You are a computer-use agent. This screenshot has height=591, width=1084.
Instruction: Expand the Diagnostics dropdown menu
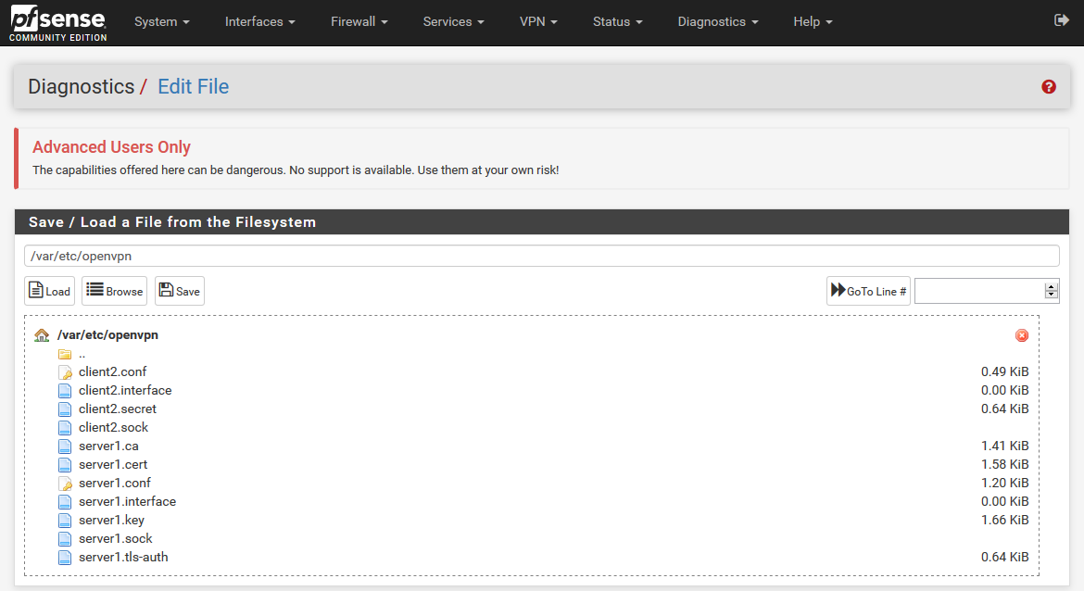click(717, 21)
